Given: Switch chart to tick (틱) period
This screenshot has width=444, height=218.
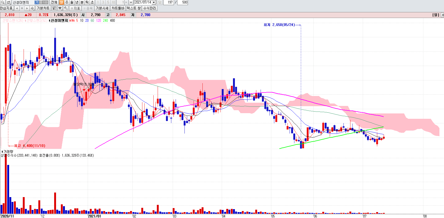Looking at the screenshot, I should tap(87, 2).
